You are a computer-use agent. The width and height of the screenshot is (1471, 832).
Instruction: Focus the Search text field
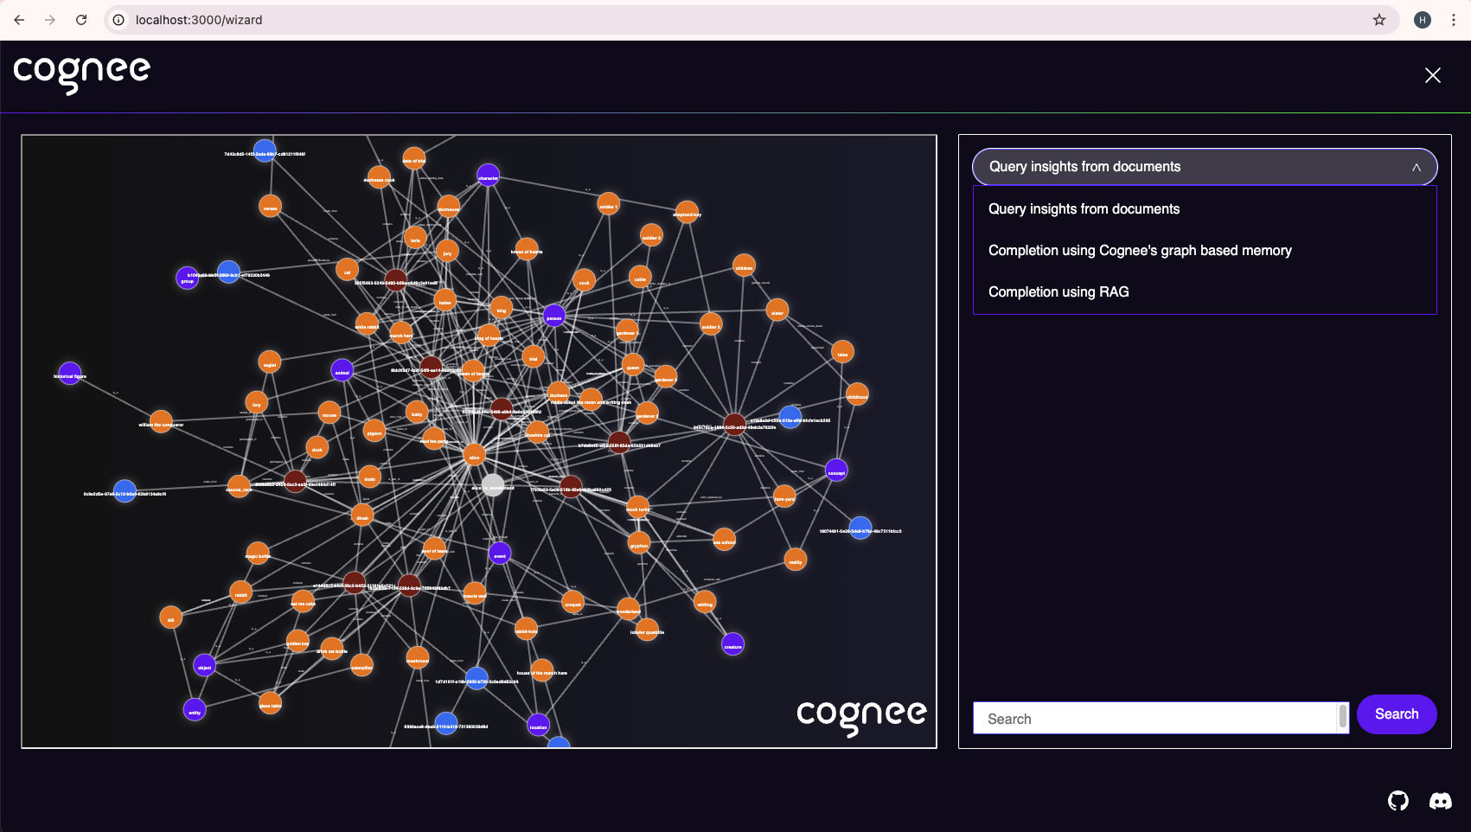click(x=1155, y=719)
